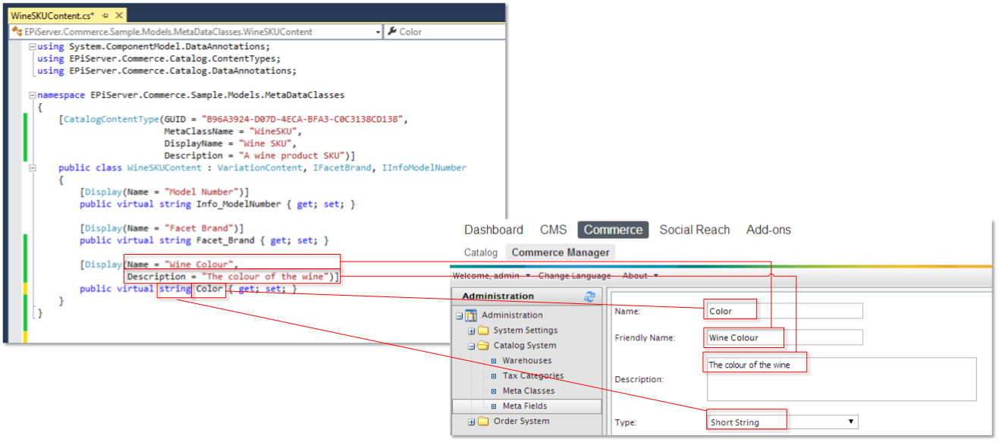999x442 pixels.
Task: Click the Administration root node icon
Action: 471,315
